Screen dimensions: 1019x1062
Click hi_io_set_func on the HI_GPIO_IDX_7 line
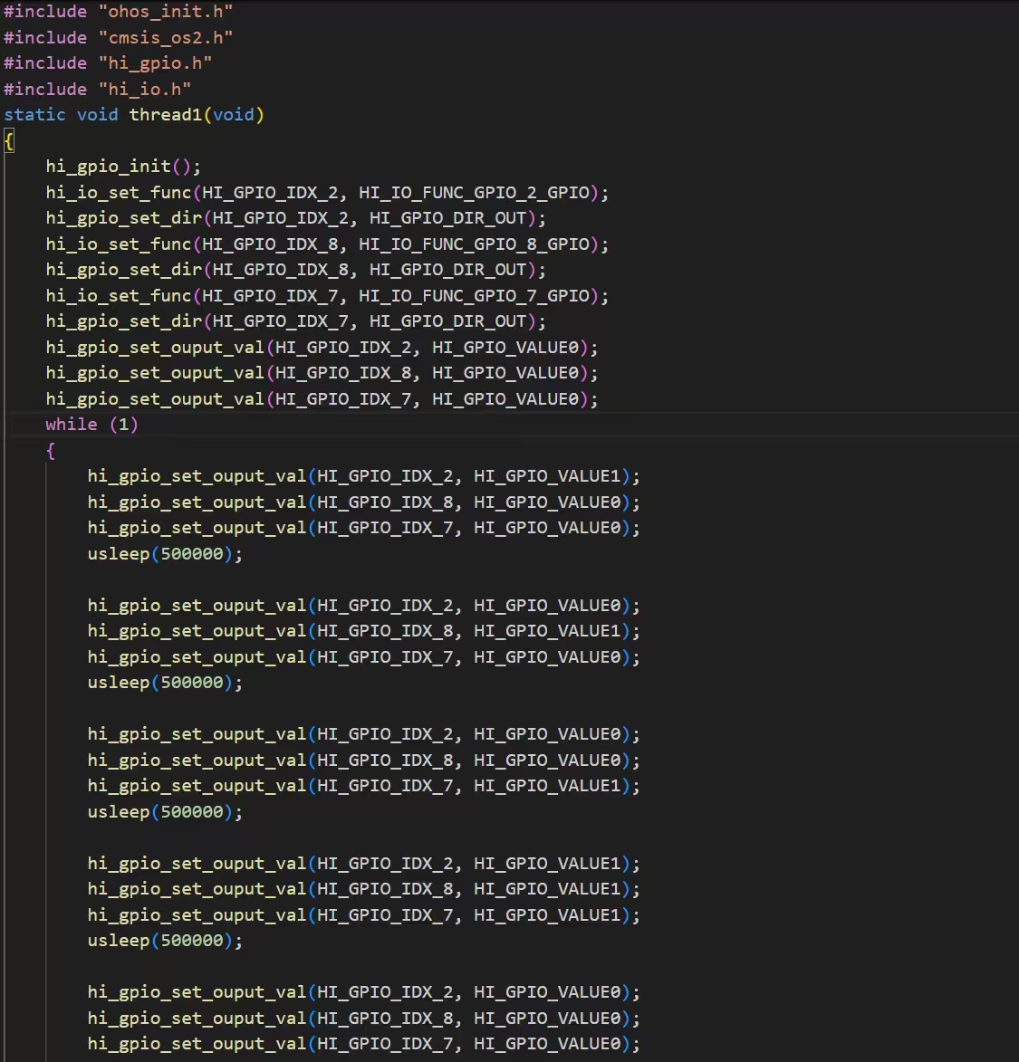click(x=119, y=295)
